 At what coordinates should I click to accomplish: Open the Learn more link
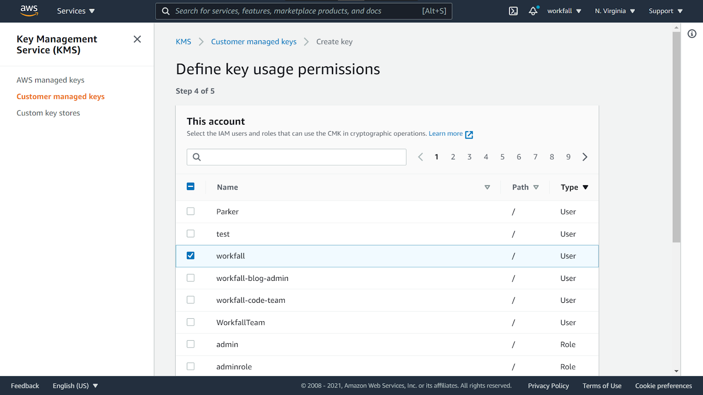(x=446, y=133)
